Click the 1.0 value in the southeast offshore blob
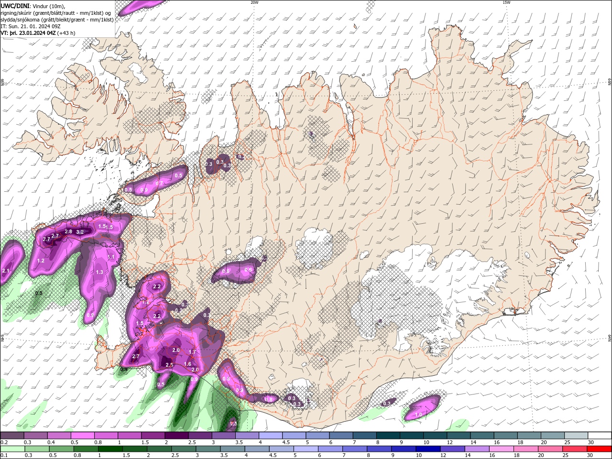Viewport: 612px width, 459px height. tap(418, 415)
